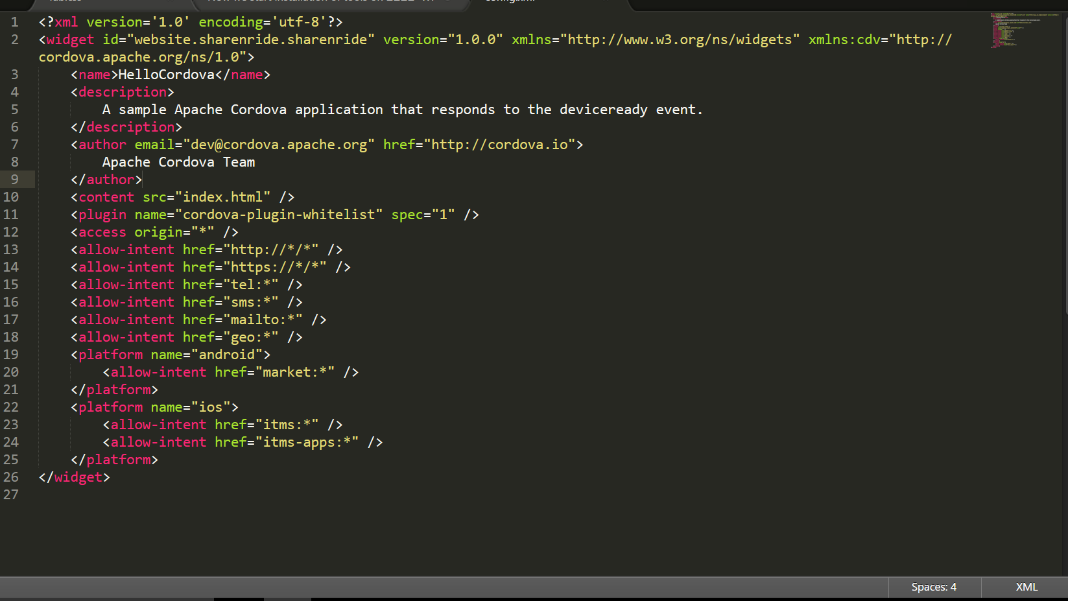Screen dimensions: 1068x601
Task: Click the 'Apache Cordova Team' text
Action: pyautogui.click(x=178, y=162)
